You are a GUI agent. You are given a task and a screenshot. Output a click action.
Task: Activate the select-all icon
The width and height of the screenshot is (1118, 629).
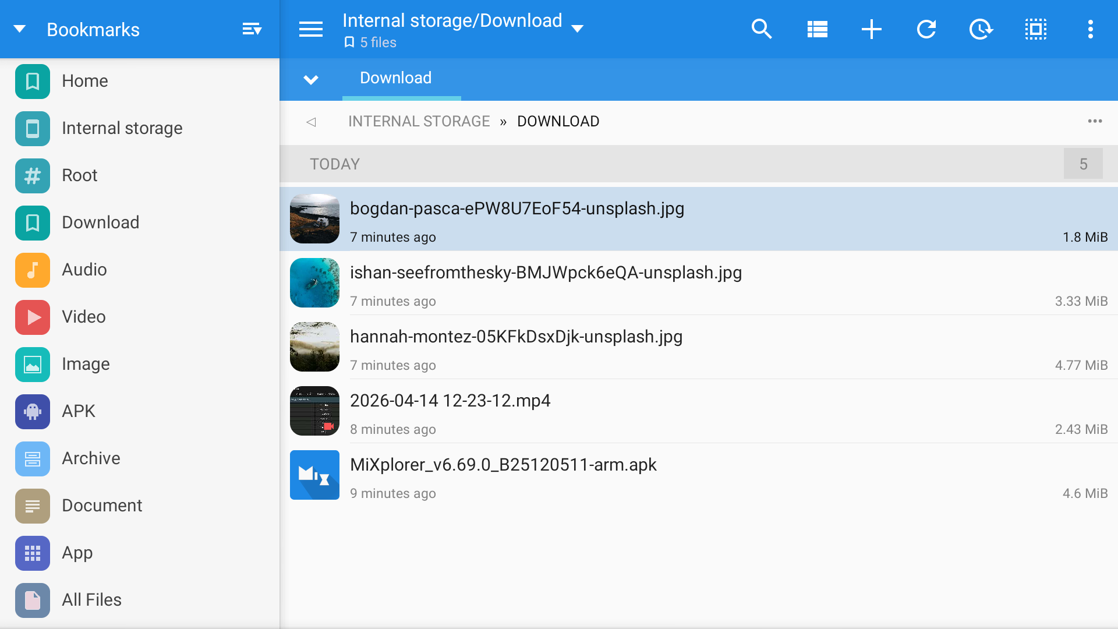click(1036, 29)
